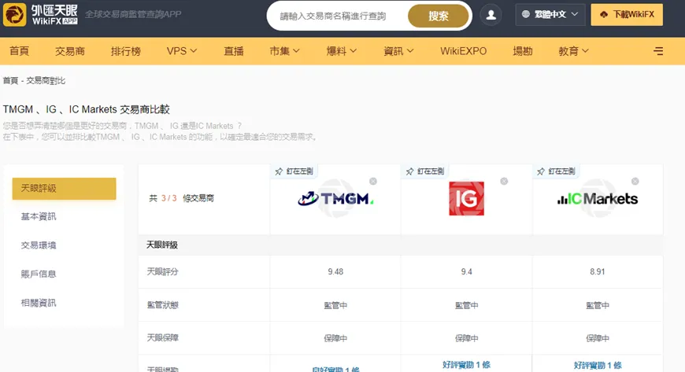Pin the TMGM column to the left

pos(294,171)
